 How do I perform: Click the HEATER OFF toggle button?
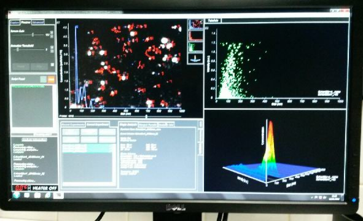click(x=44, y=188)
